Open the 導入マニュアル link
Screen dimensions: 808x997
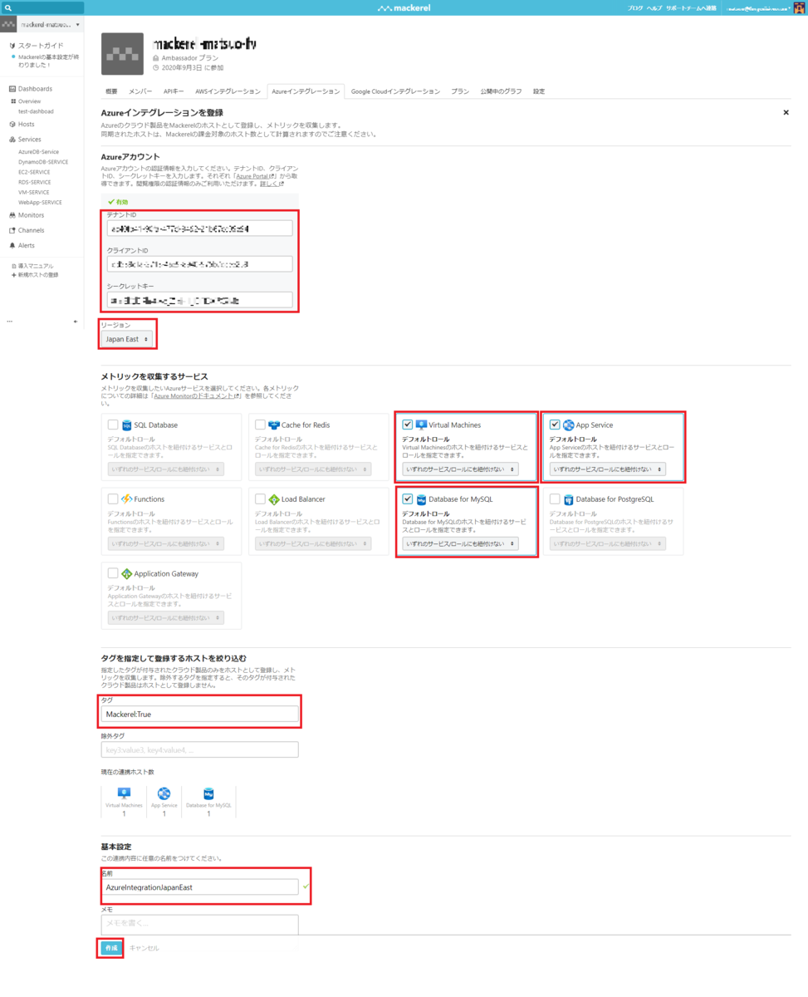coord(33,266)
